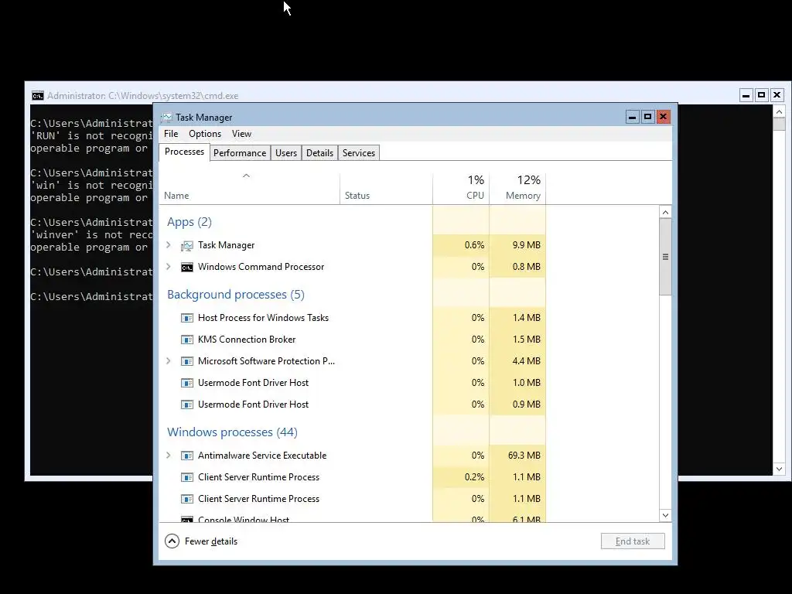Image resolution: width=792 pixels, height=594 pixels.
Task: Expand the Task Manager app row
Action: 169,245
